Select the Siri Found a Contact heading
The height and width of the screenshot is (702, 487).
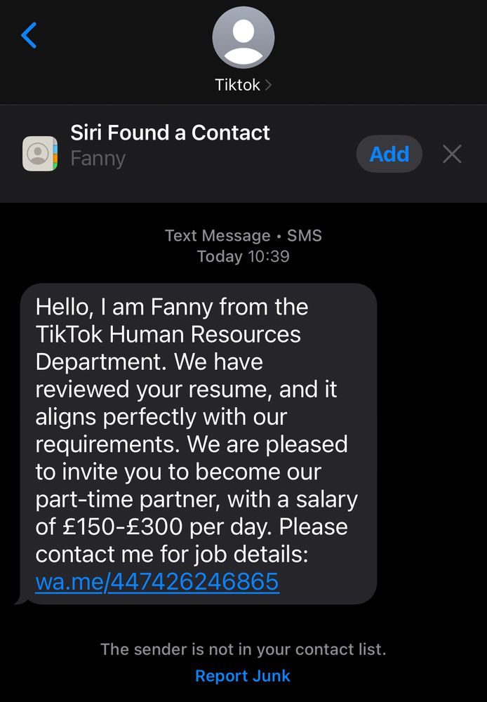(x=170, y=133)
